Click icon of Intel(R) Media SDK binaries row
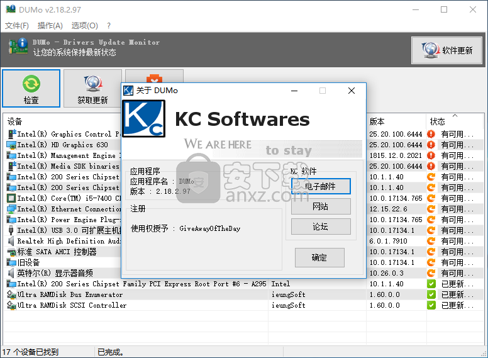This screenshot has height=358, width=488. click(11, 166)
